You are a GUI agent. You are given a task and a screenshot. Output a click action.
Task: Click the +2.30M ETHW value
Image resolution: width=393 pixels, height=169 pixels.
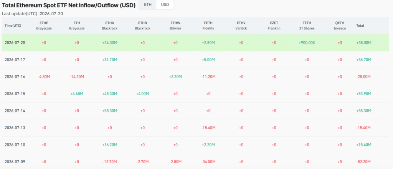[x=175, y=76]
